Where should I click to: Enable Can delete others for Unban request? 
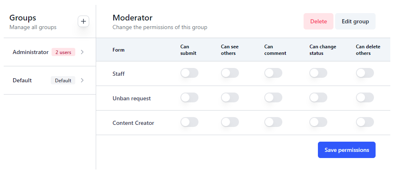365,97
